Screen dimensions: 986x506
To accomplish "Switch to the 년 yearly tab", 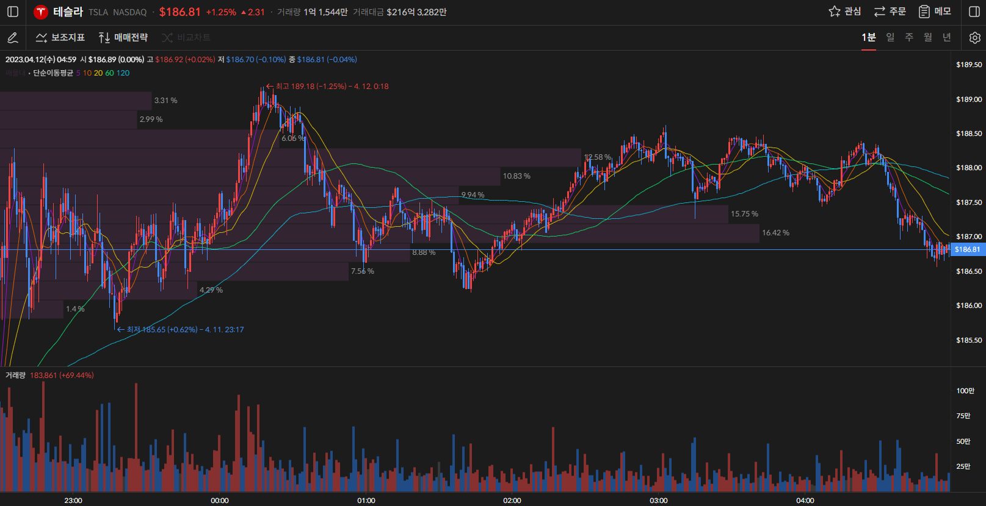I will (947, 38).
